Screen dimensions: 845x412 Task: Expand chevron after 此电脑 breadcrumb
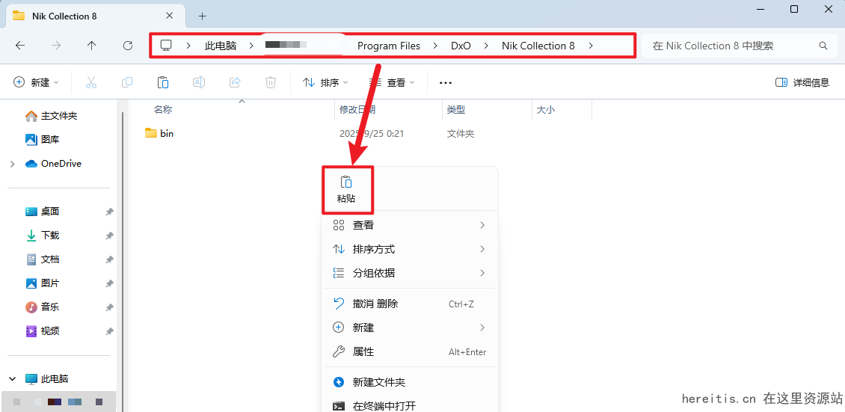point(252,46)
